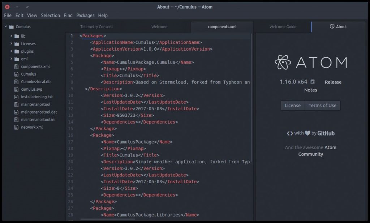The height and width of the screenshot is (223, 370).
Task: Open cumulus.svg in the tree
Action: click(32, 89)
